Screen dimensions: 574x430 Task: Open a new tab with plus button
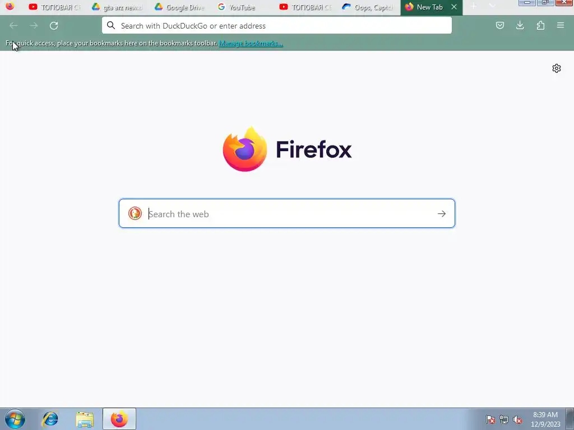point(473,6)
